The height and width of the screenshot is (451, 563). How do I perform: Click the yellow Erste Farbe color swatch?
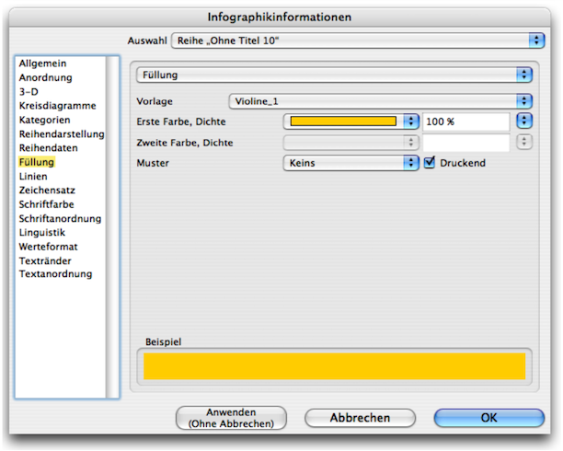(343, 121)
